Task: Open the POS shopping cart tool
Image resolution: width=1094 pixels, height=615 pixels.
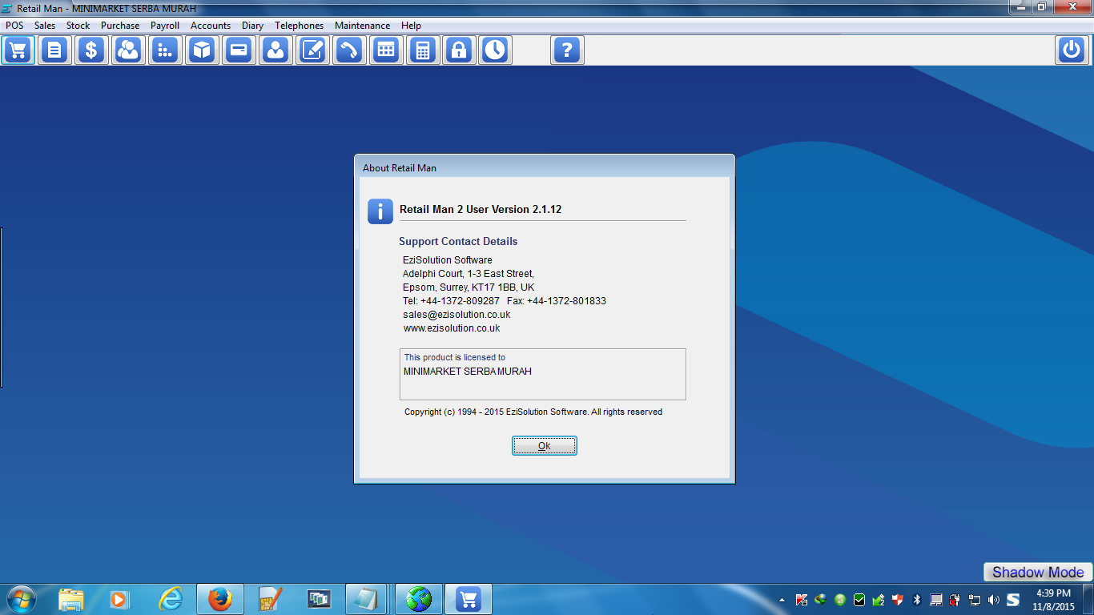Action: (x=18, y=50)
